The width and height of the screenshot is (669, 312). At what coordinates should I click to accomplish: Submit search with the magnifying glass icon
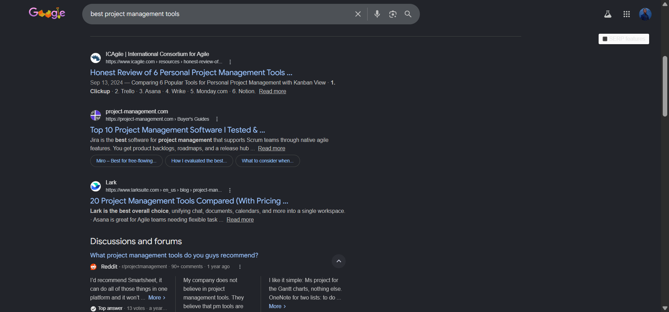tap(408, 14)
